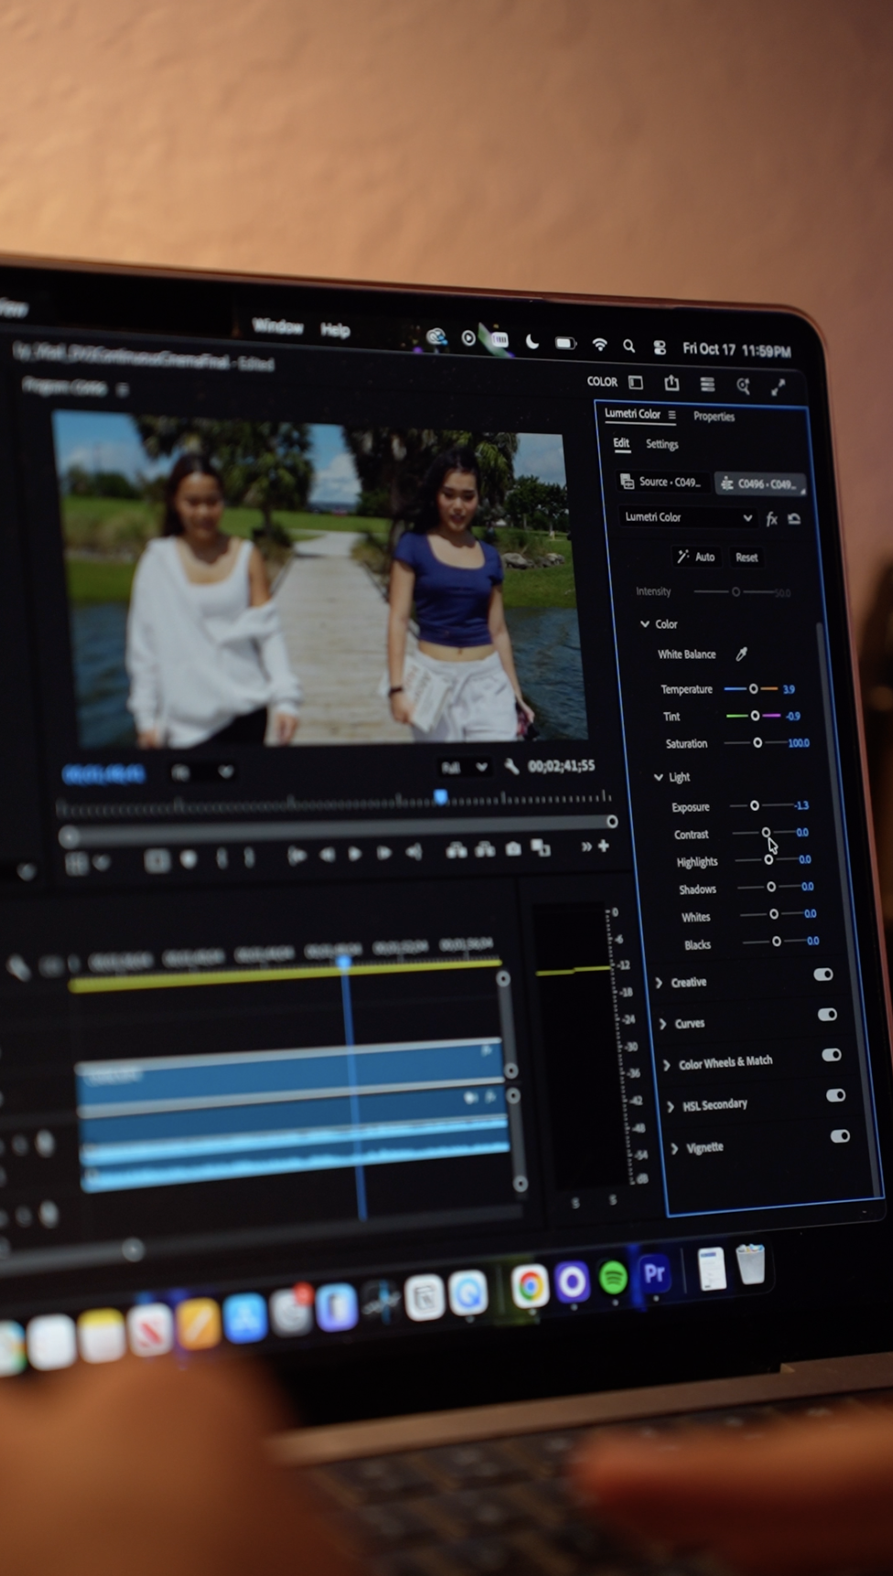Click the fx bypass icon beside Lumetri Color dropdown
The image size is (893, 1576).
[771, 519]
